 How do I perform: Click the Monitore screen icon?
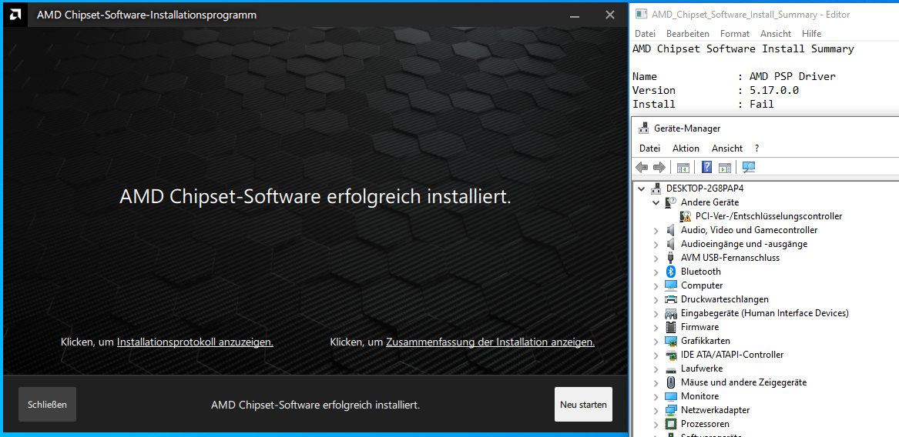[x=671, y=396]
